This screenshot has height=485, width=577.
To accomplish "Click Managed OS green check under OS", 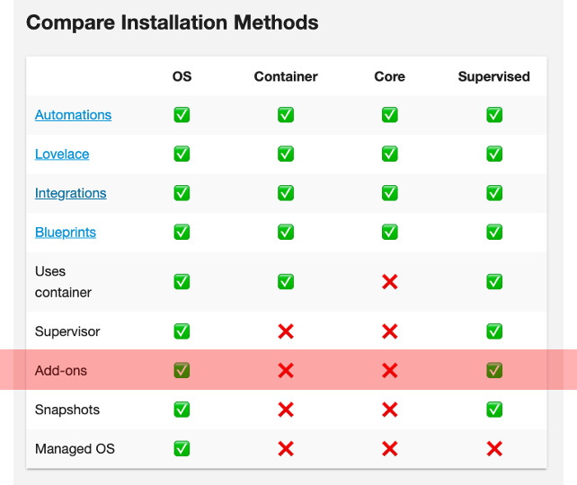I will point(182,448).
